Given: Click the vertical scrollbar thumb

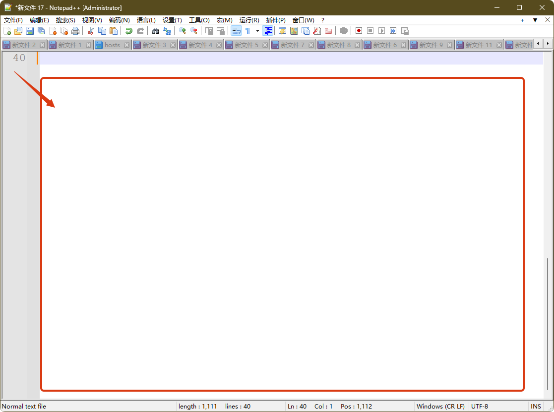Looking at the screenshot, I should (x=548, y=323).
